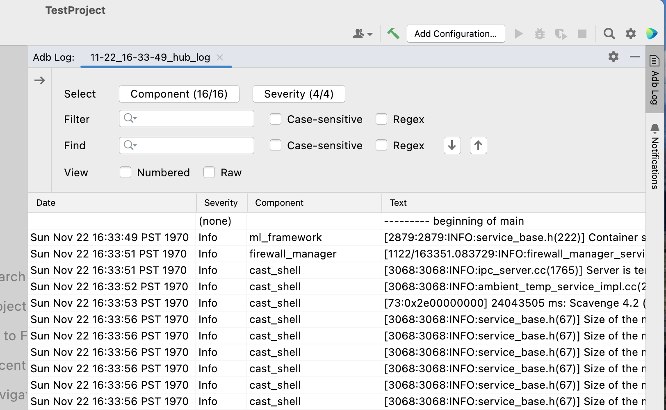666x410 pixels.
Task: Open IDE settings via the toolbar gear
Action: [x=630, y=34]
